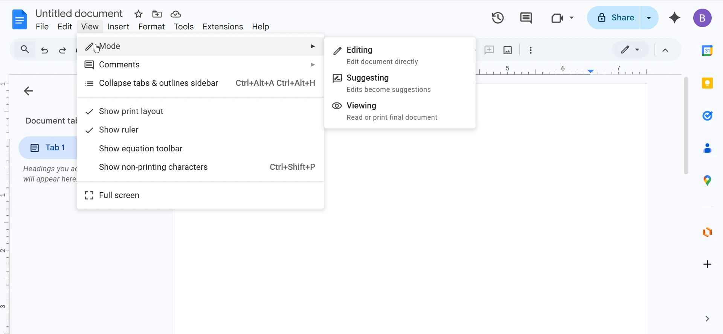Image resolution: width=723 pixels, height=334 pixels.
Task: Enable Show non-printing characters
Action: [153, 167]
